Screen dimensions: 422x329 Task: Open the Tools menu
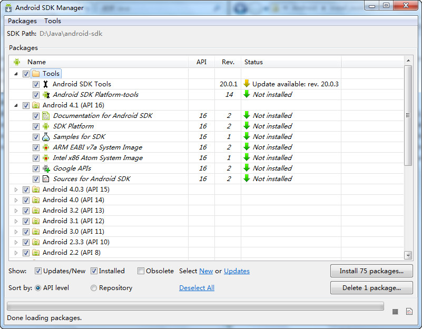pyautogui.click(x=53, y=21)
